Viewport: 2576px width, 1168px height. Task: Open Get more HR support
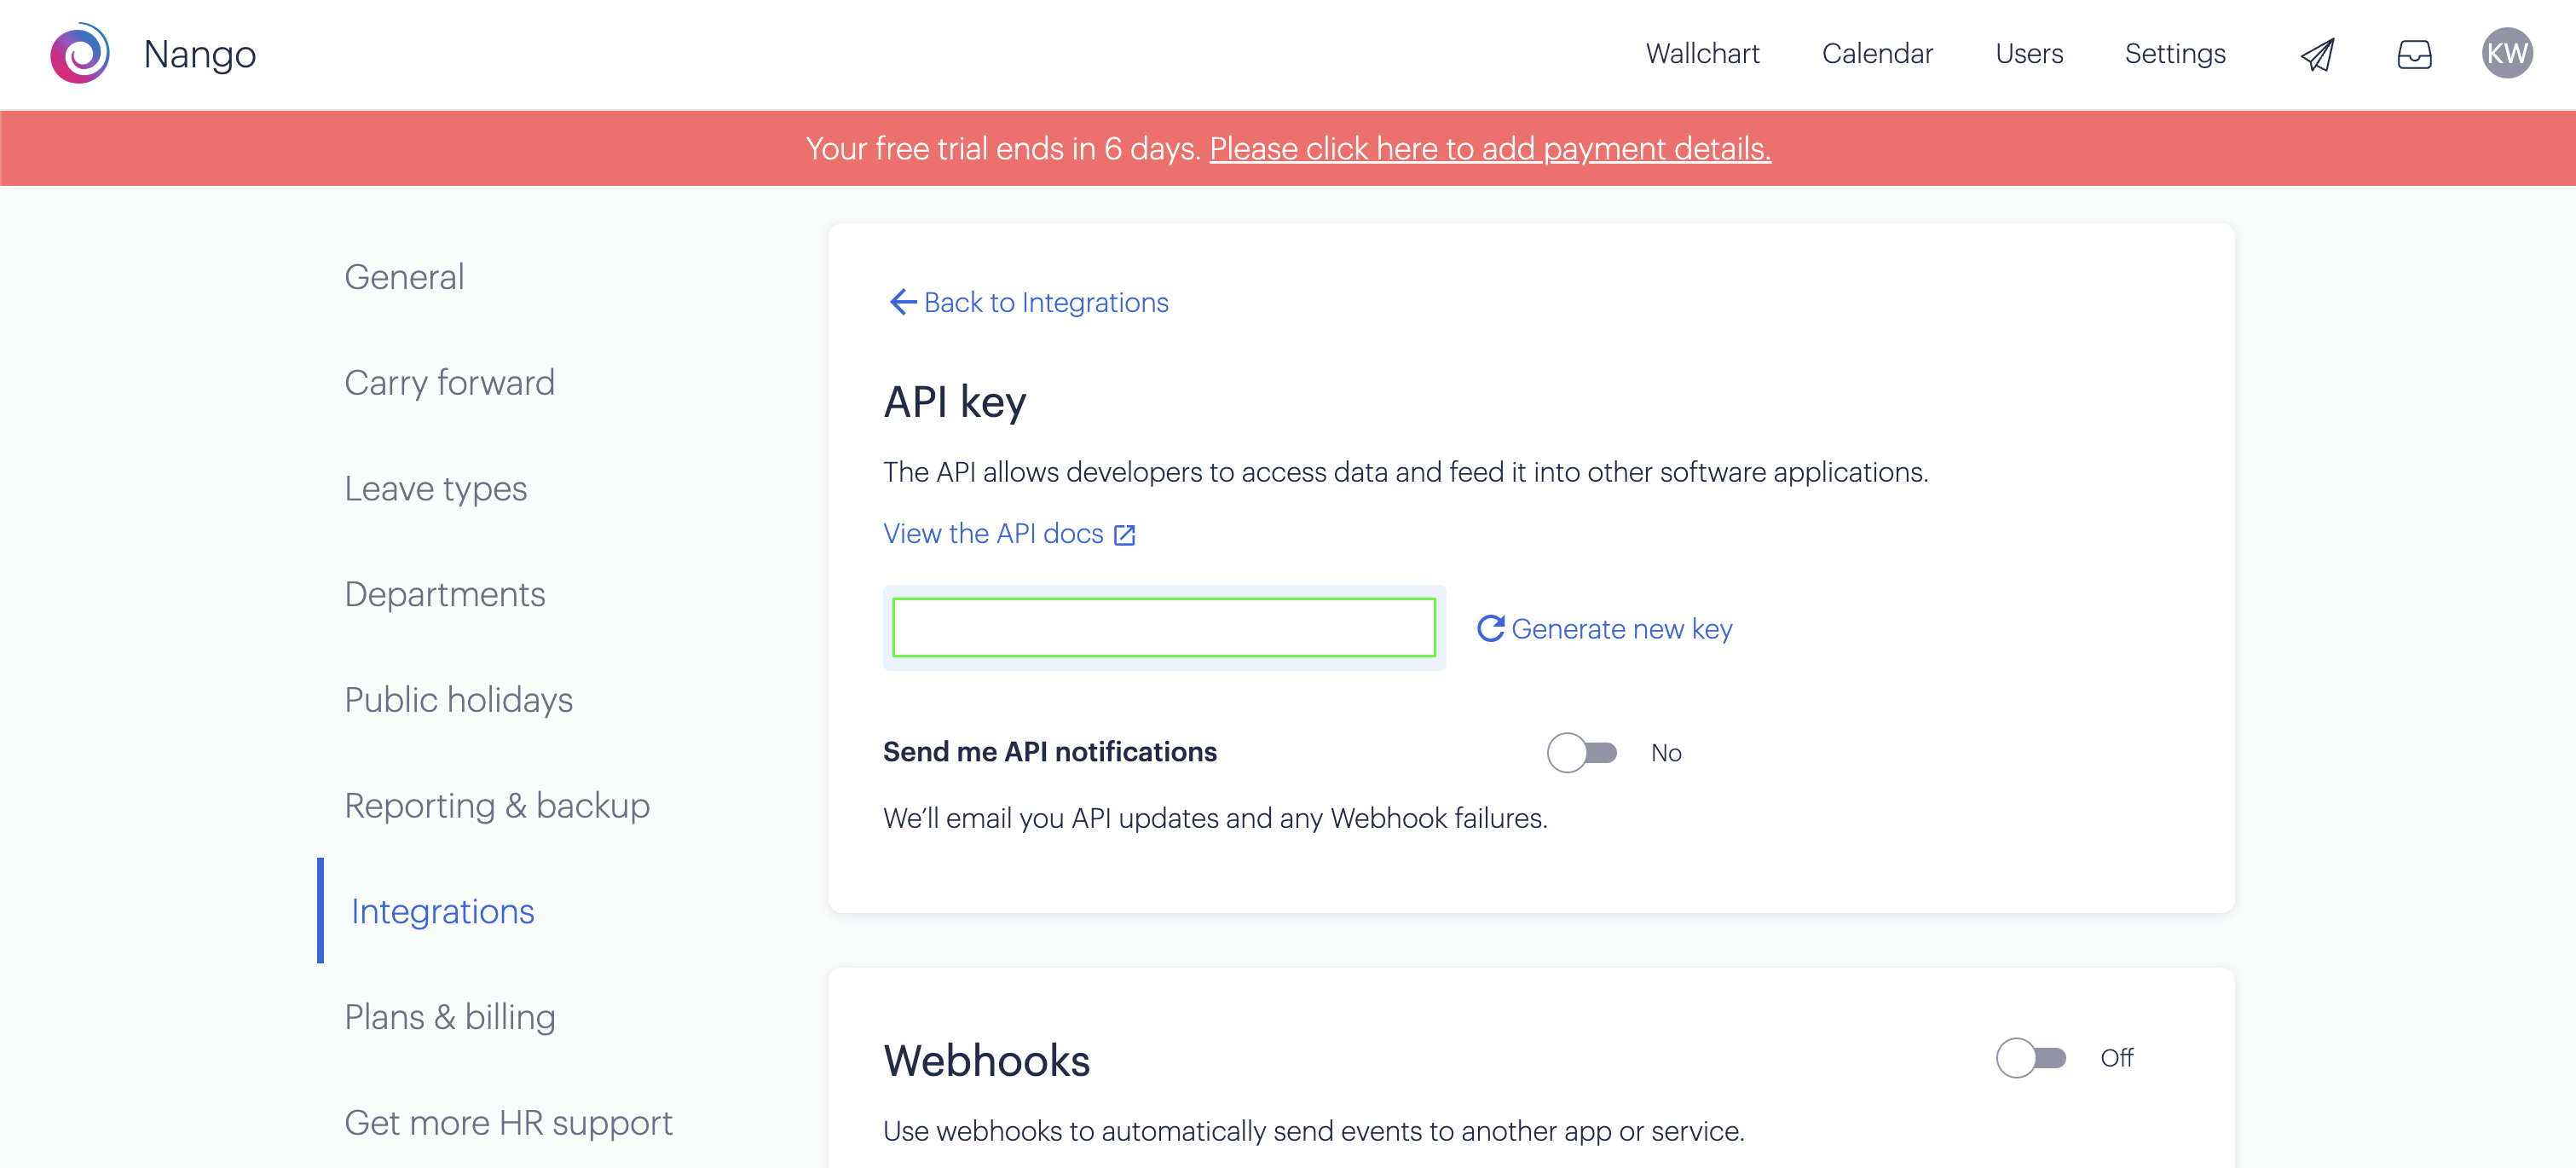pyautogui.click(x=508, y=1123)
